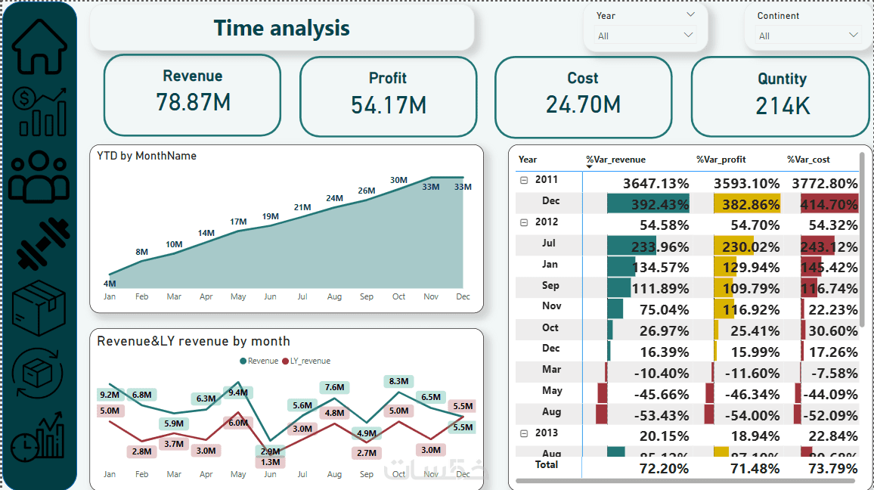874x490 pixels.
Task: Open the Home page icon in sidebar
Action: pyautogui.click(x=39, y=47)
